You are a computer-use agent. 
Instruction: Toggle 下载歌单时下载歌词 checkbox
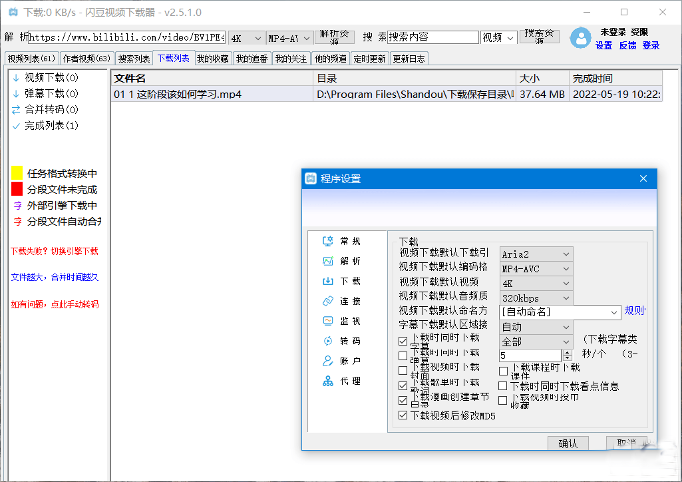pyautogui.click(x=403, y=385)
